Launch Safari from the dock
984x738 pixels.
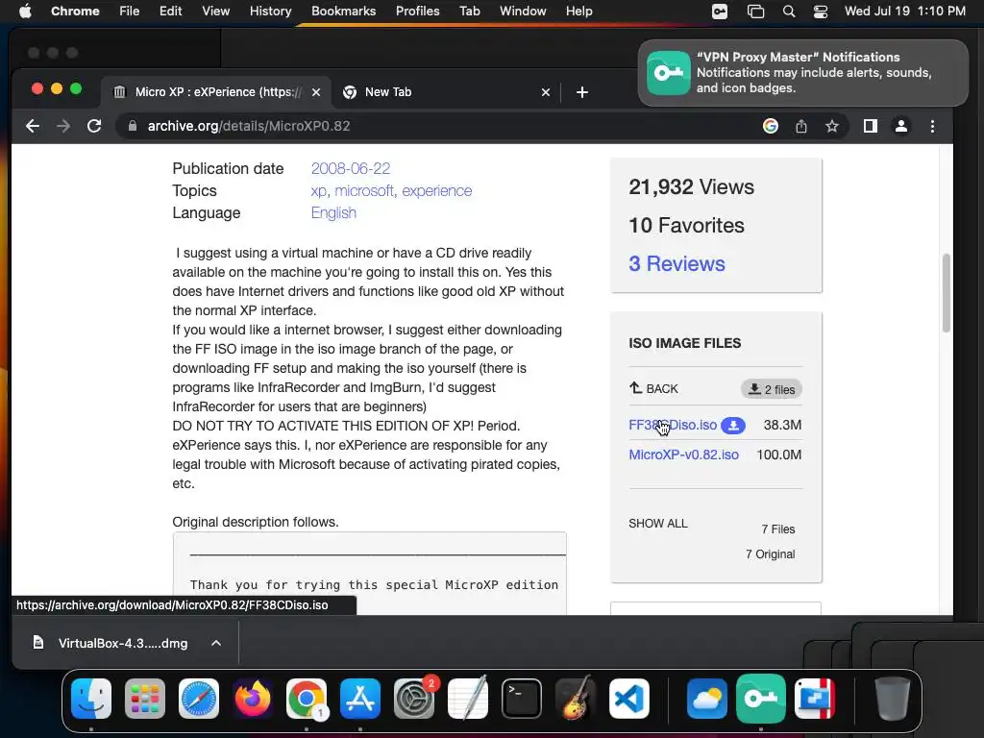pos(199,699)
